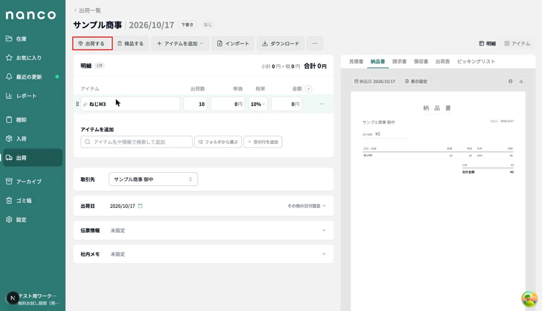Click the ダウンロード button
542x311 pixels.
[281, 44]
